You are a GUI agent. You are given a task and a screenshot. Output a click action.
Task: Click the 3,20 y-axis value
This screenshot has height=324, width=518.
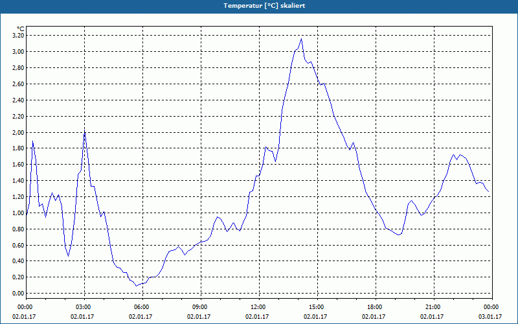click(x=18, y=36)
